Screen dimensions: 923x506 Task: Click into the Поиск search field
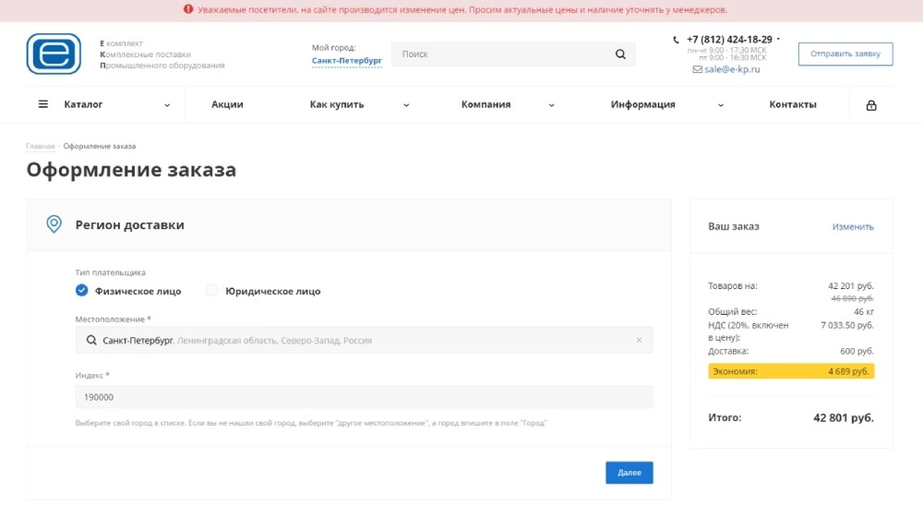point(512,54)
